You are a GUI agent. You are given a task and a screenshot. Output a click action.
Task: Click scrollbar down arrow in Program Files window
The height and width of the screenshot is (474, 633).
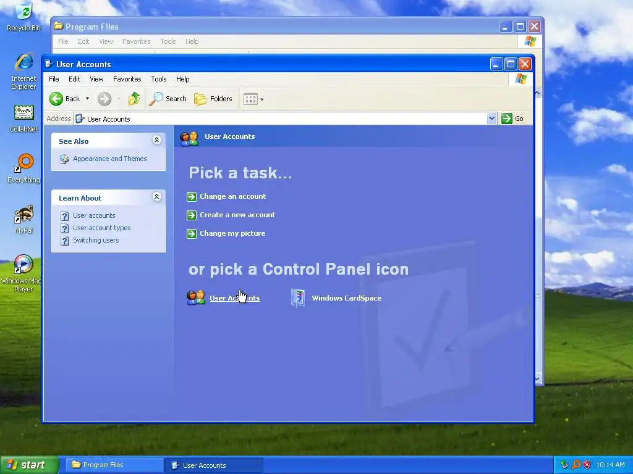pos(538,378)
